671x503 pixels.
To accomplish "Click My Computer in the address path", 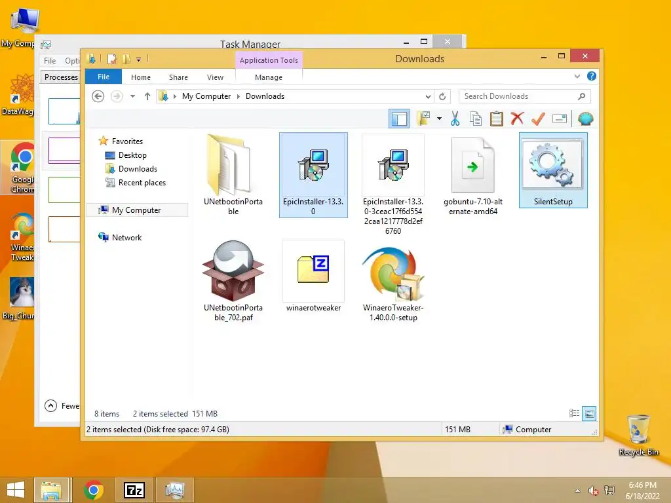I will tap(206, 96).
